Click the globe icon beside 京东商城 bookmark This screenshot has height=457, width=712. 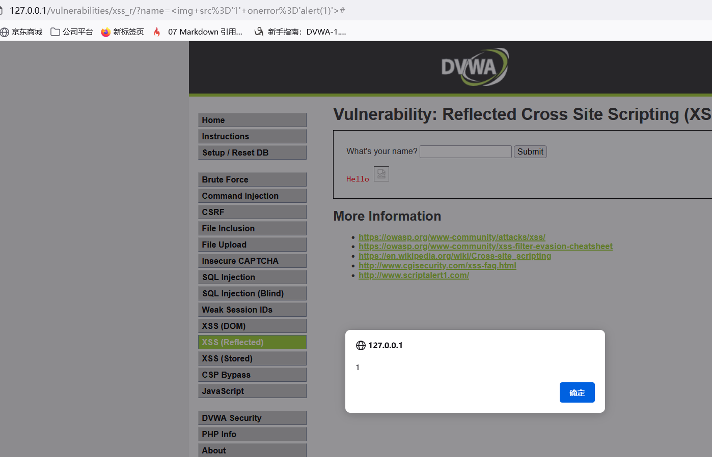(x=5, y=32)
